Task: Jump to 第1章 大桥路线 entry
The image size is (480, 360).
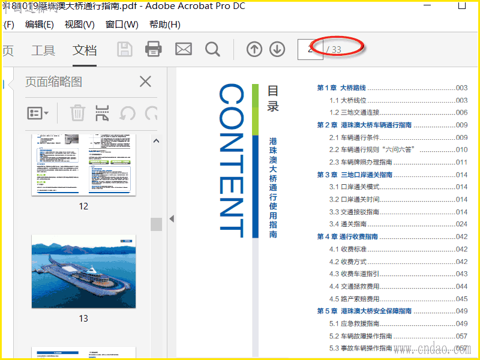Action: (x=392, y=88)
